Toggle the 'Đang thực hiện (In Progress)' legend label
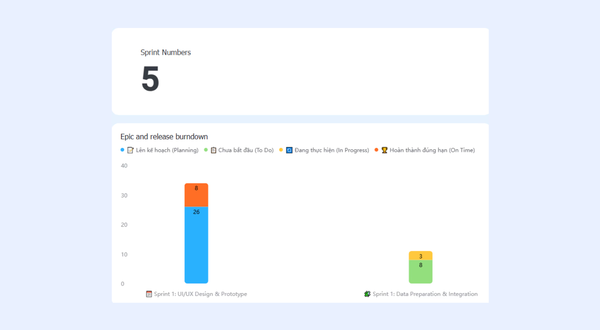This screenshot has height=330, width=600. (x=332, y=150)
